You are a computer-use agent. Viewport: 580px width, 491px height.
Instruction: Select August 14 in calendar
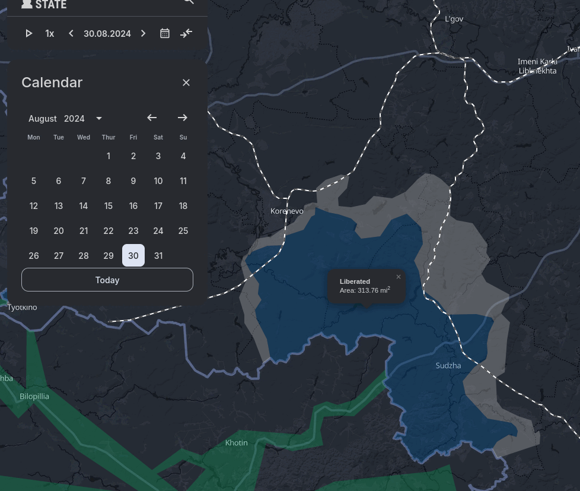pos(84,206)
